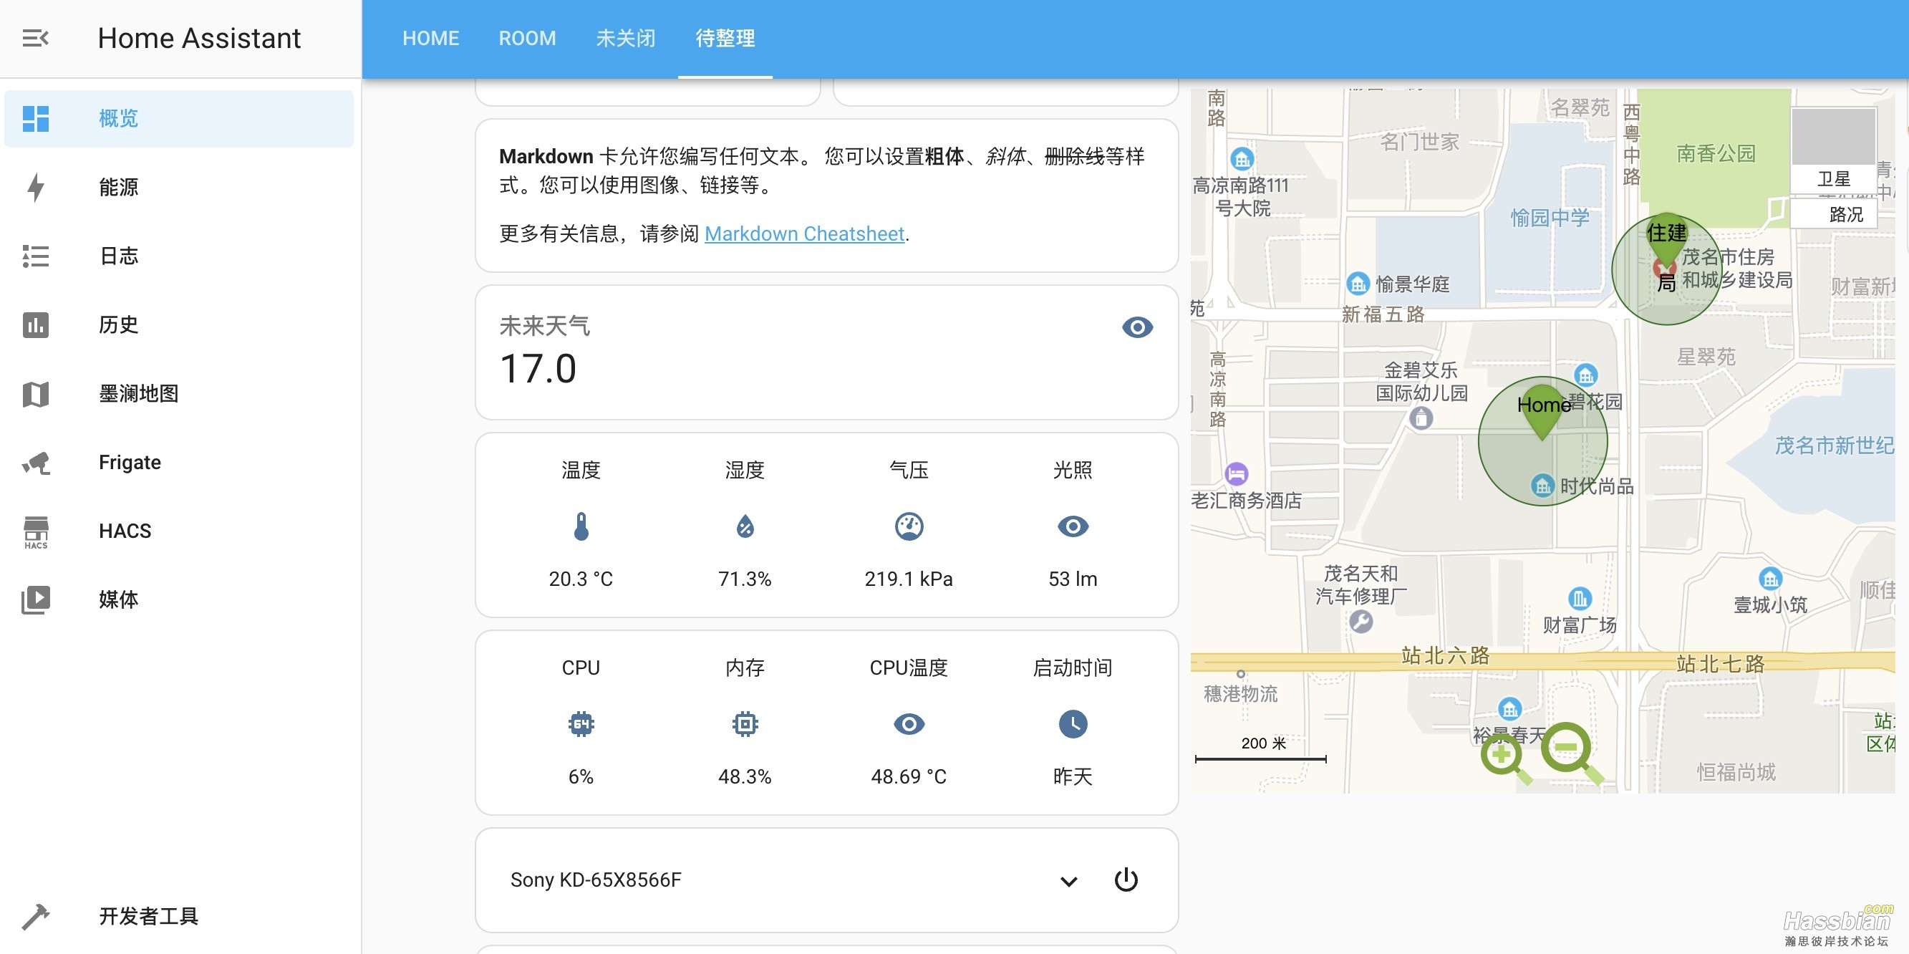Click the 南香公园 map label
The width and height of the screenshot is (1909, 954).
(1715, 153)
